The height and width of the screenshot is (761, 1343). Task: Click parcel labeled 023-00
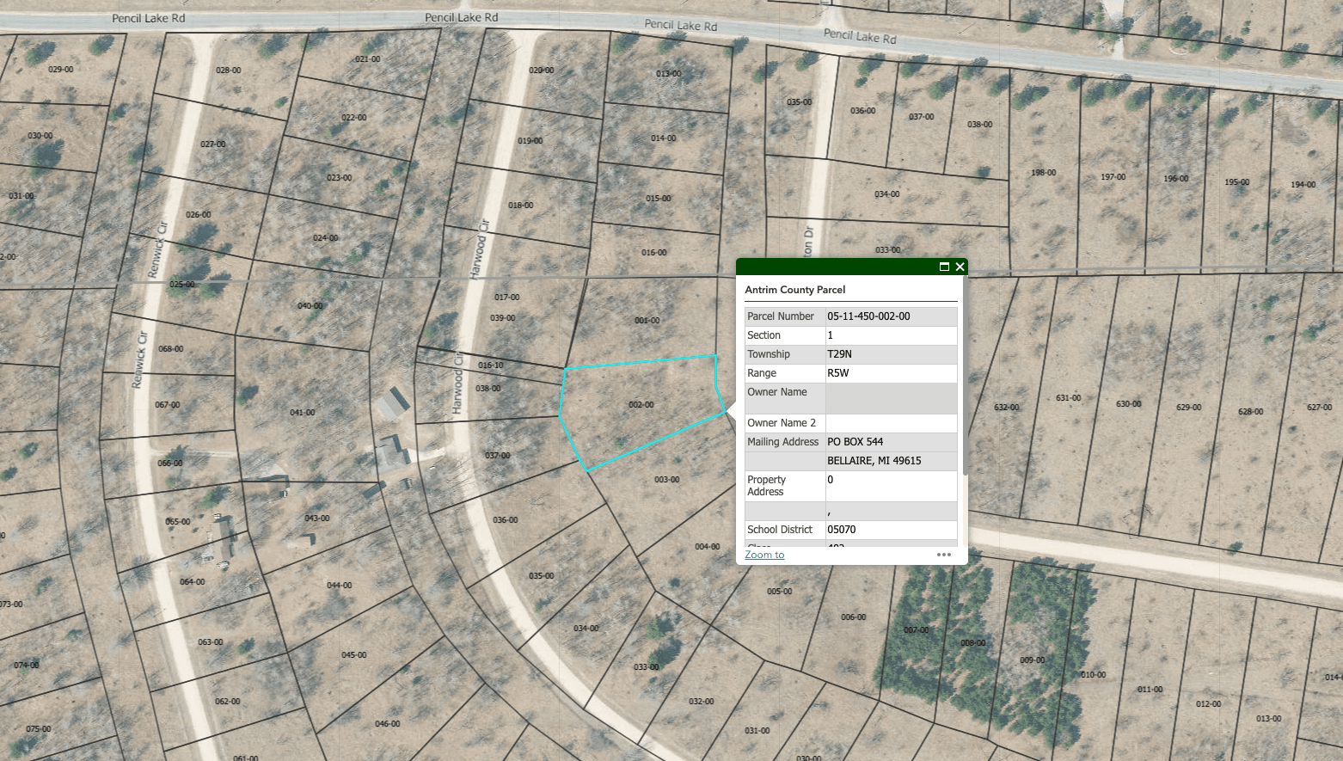click(339, 178)
